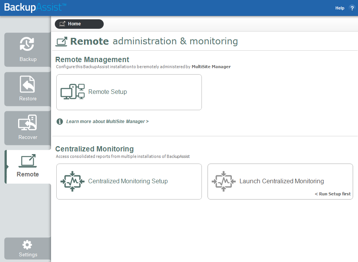358x262 pixels.
Task: Click the page title Remote laptop icon
Action: (x=61, y=42)
